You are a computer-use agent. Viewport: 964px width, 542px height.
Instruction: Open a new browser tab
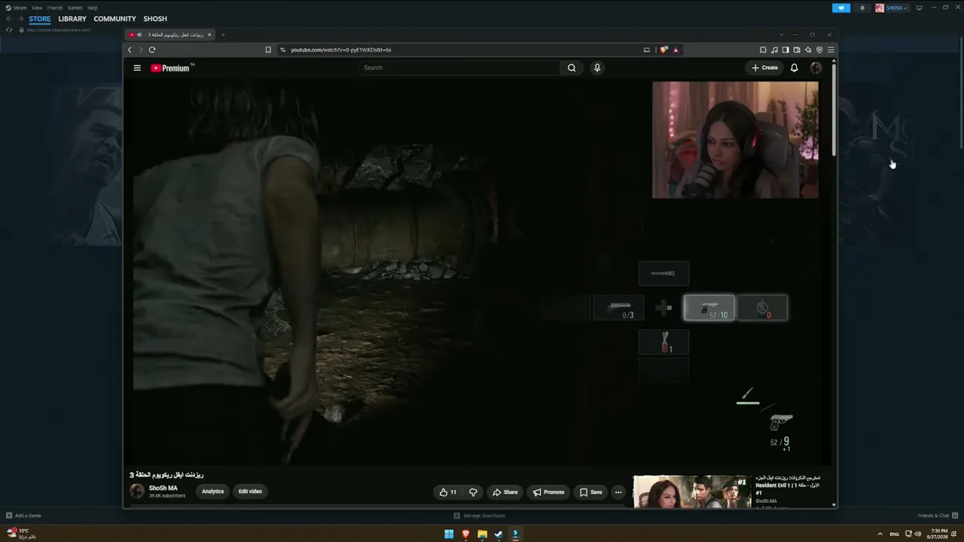223,35
